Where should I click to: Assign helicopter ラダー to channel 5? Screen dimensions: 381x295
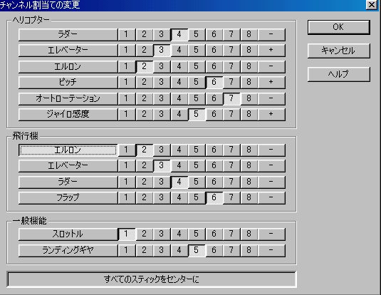(x=197, y=34)
